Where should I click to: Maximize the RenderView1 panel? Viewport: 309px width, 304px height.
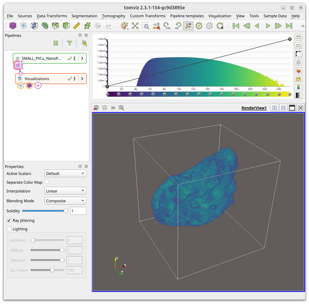[x=292, y=108]
